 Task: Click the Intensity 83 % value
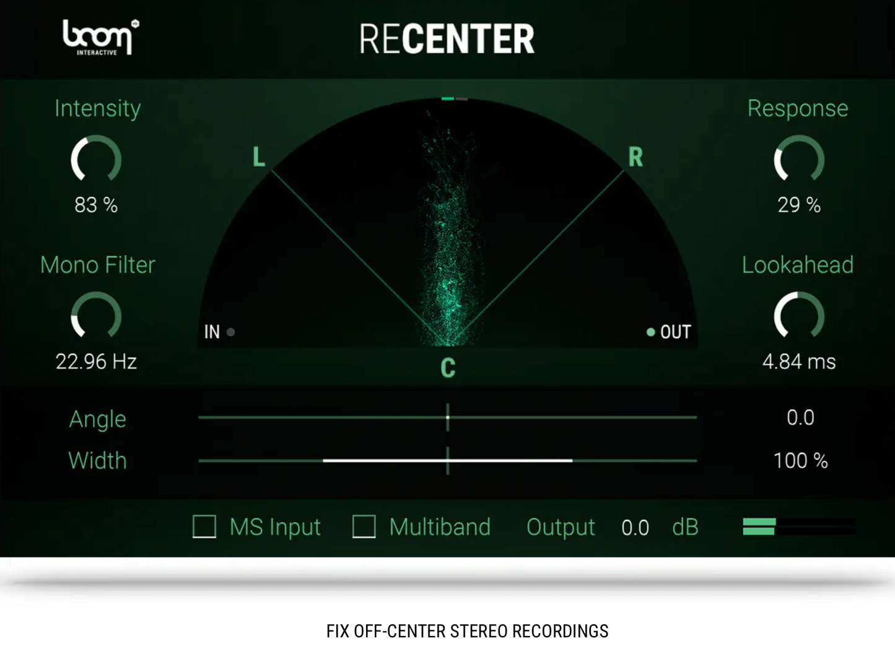pyautogui.click(x=96, y=205)
